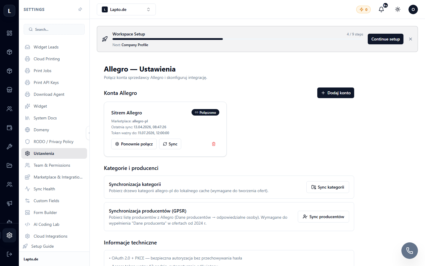Open the dashboard grid icon in left rail
Viewport: 425px width, 266px height.
(9, 33)
